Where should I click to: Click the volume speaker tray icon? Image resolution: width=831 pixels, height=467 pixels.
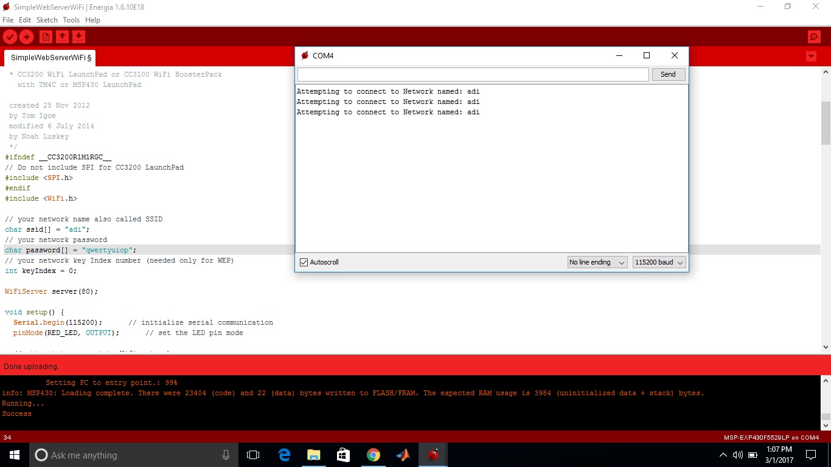tap(737, 455)
